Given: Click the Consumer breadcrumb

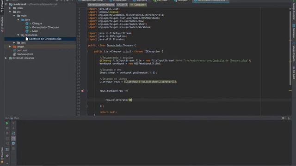Looking at the screenshot, I should pos(138,5).
